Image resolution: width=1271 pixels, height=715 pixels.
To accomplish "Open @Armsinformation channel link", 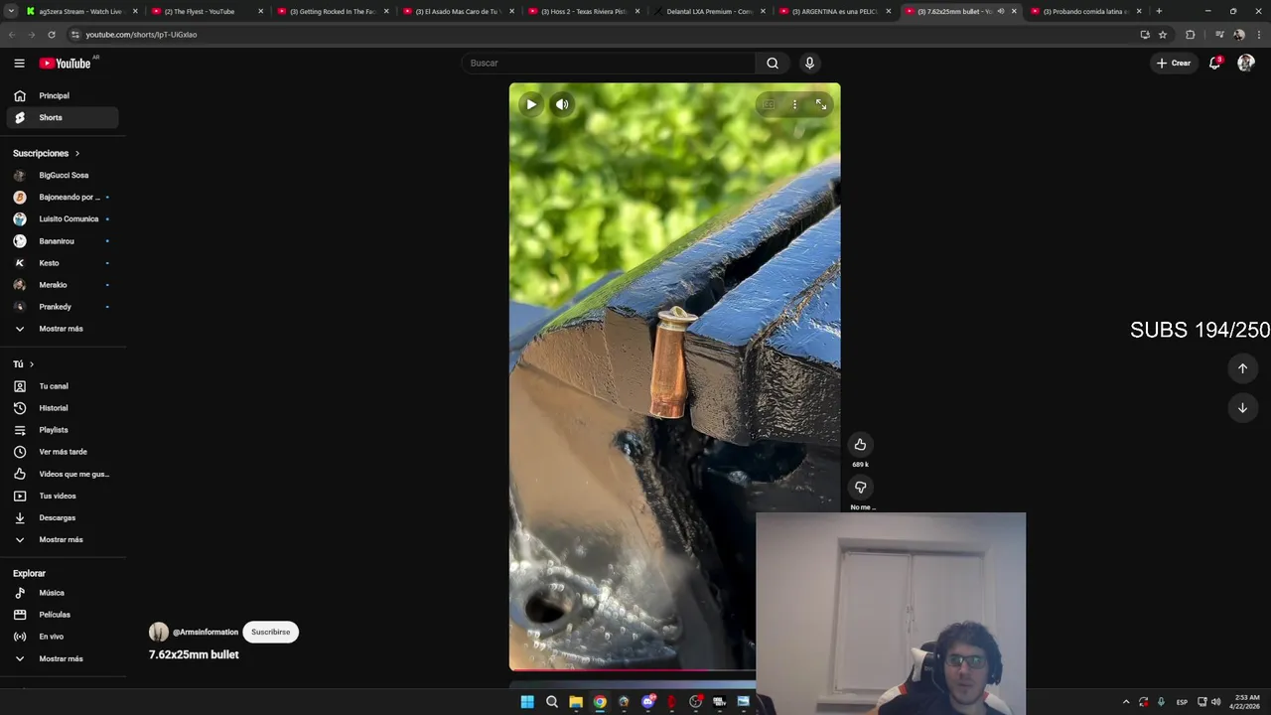I will click(x=206, y=633).
